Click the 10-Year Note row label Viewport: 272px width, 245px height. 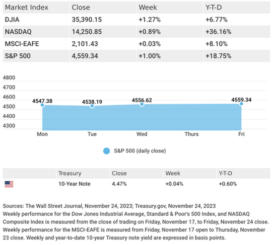(x=75, y=184)
